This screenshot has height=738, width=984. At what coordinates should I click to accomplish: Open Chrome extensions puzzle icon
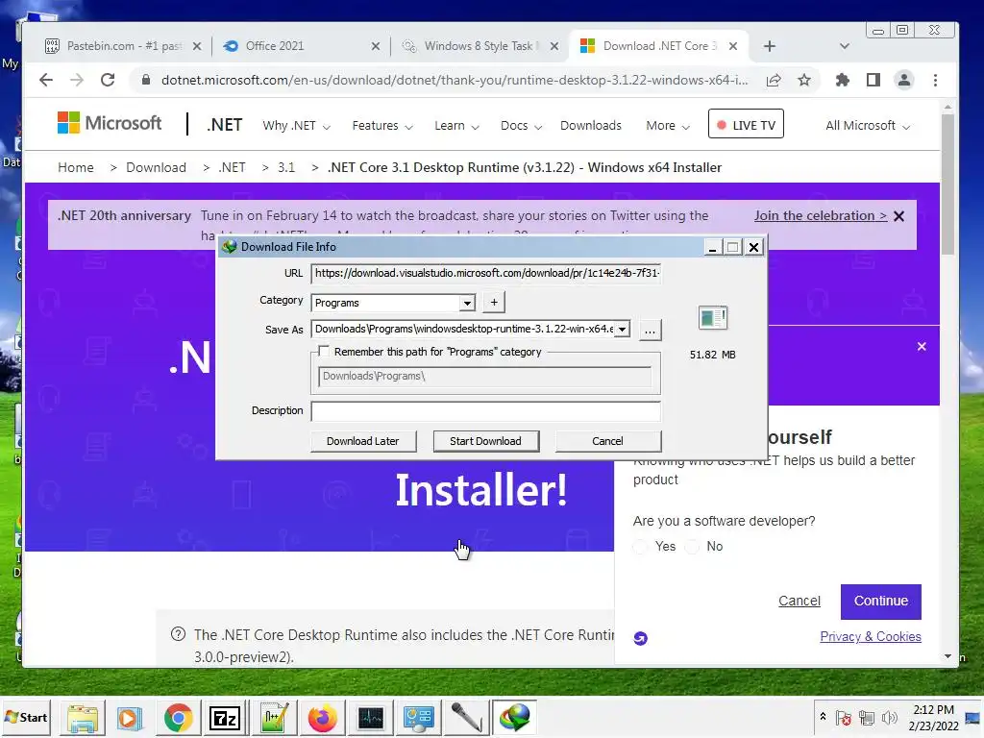(842, 80)
